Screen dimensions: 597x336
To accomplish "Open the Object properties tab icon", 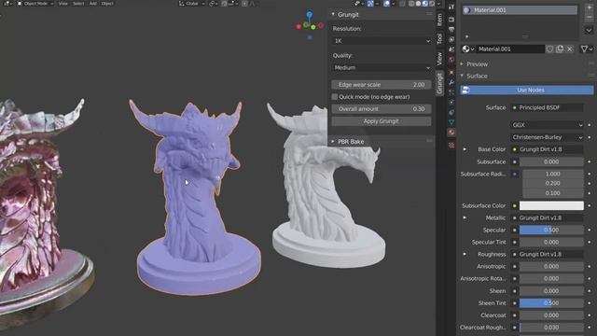I will pos(451,73).
